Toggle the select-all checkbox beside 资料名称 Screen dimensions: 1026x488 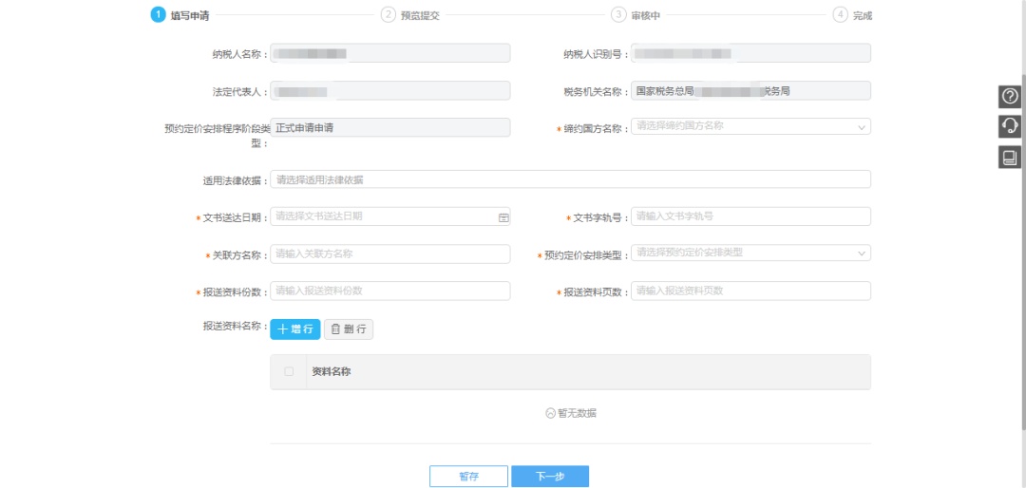click(289, 372)
